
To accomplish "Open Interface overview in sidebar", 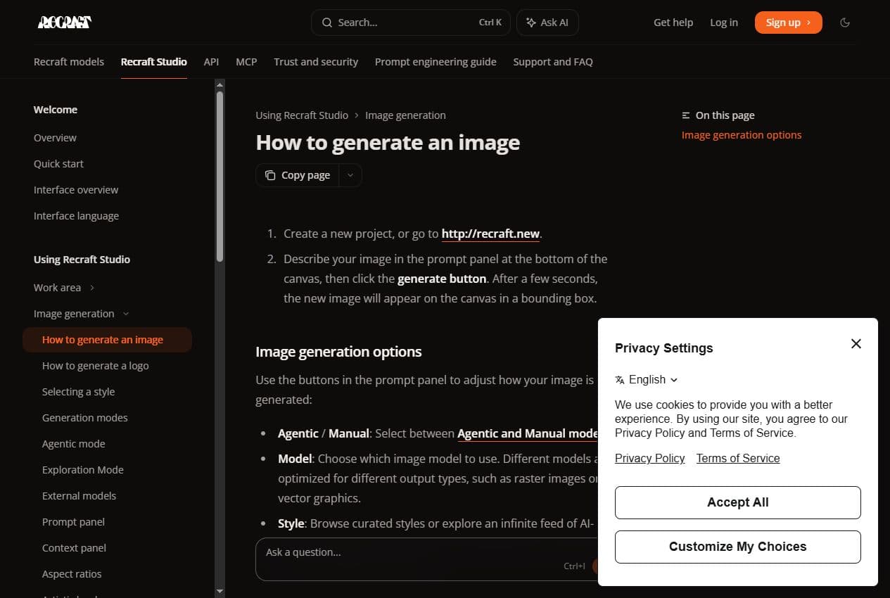I will click(76, 190).
